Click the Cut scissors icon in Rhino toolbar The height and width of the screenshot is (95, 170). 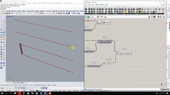pyautogui.click(x=14, y=13)
